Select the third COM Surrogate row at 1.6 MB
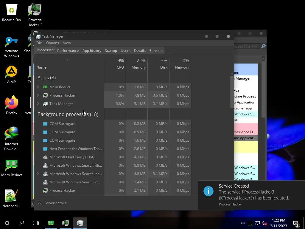This screenshot has height=229, width=305. [113, 141]
